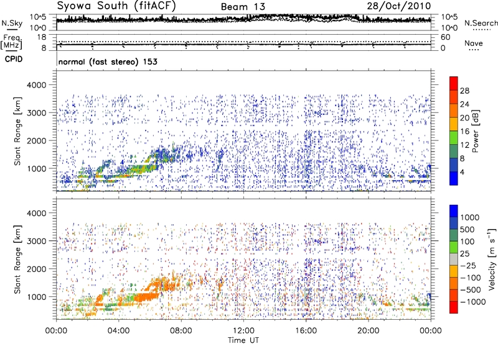Click the 'N.Search' legend label
Viewport: 498px width, 344px height.
pyautogui.click(x=481, y=23)
